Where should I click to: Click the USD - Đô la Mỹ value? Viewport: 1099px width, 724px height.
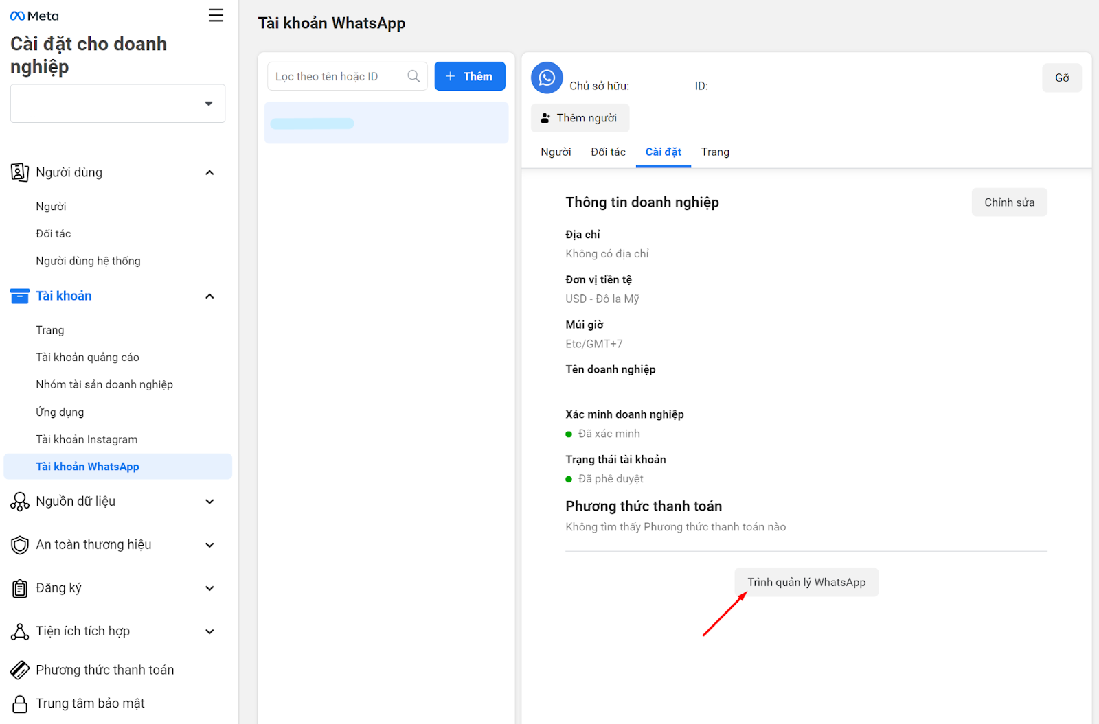point(602,299)
